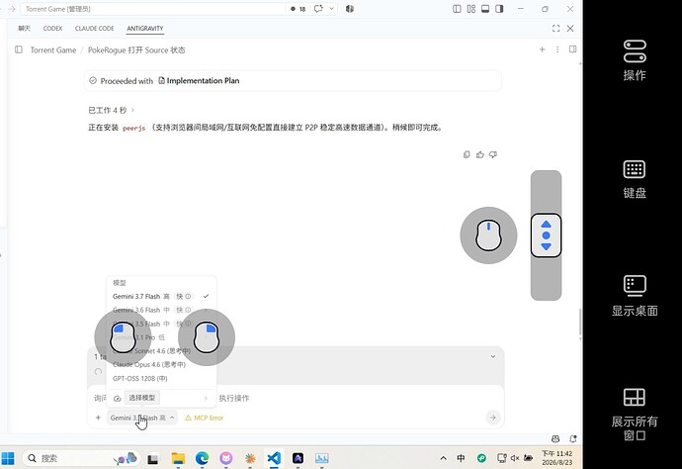Tap the scroll up arrow on scroll pad
682x469 pixels.
click(547, 225)
